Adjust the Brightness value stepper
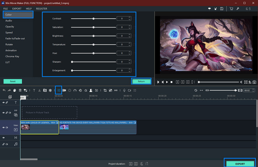This screenshot has height=167, width=258. 129,36
